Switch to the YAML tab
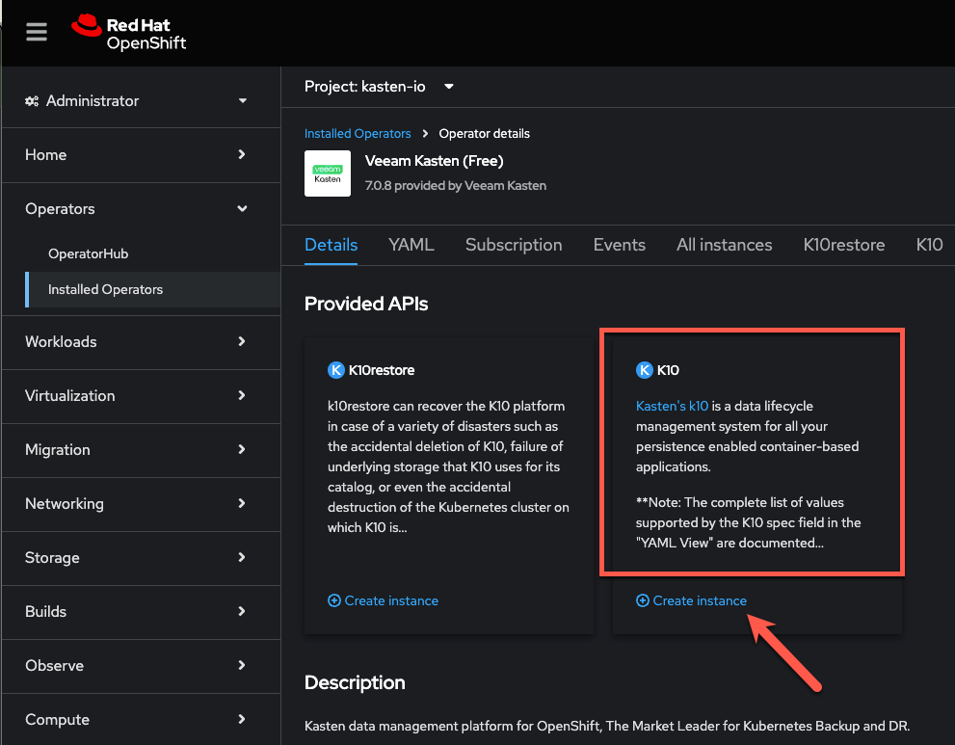 [411, 245]
